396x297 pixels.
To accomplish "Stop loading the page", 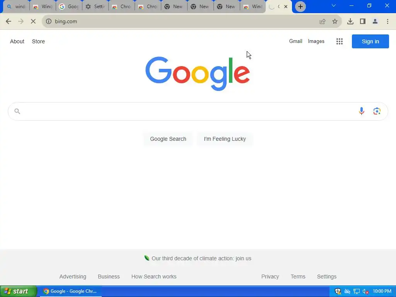I will (x=33, y=22).
